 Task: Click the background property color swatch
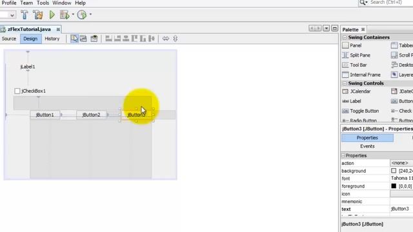pyautogui.click(x=394, y=171)
